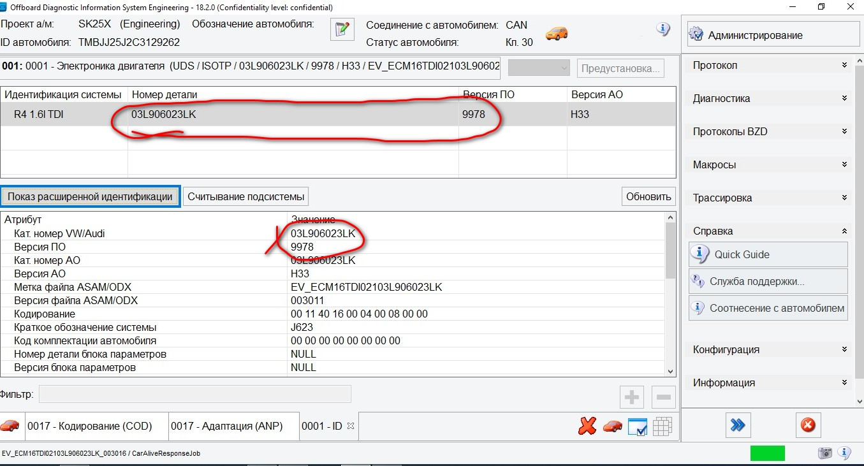
Task: Click the green status indicator
Action: pyautogui.click(x=767, y=453)
